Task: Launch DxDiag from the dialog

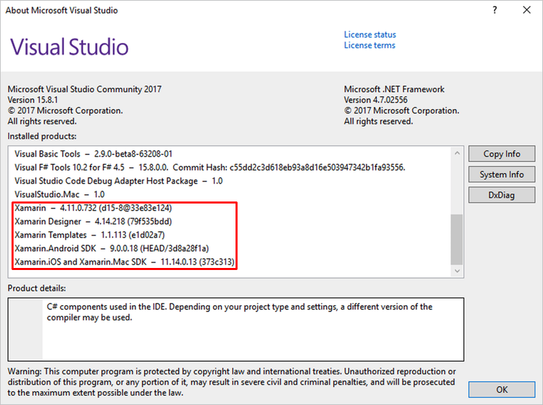Action: click(502, 195)
